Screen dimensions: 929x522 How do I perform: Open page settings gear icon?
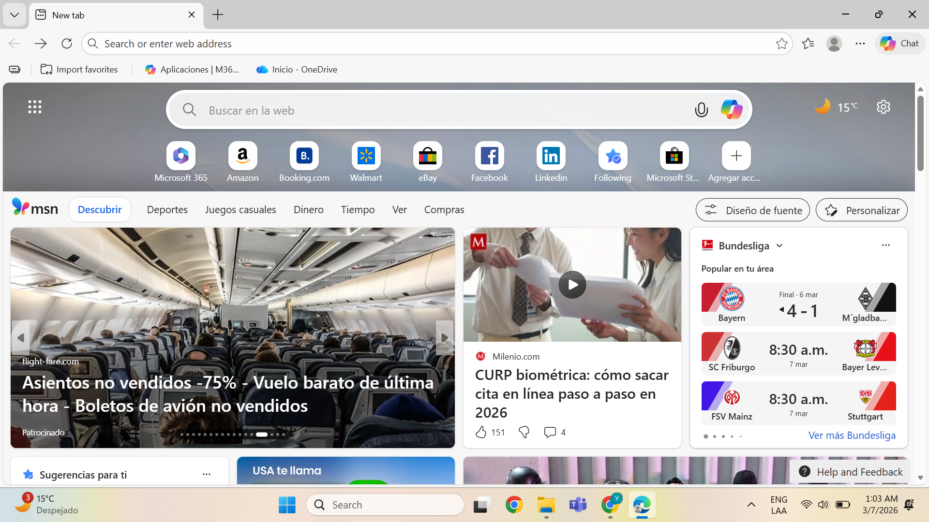(x=884, y=107)
